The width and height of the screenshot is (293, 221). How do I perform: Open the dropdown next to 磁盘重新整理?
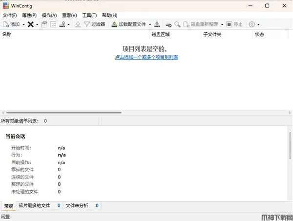222,24
